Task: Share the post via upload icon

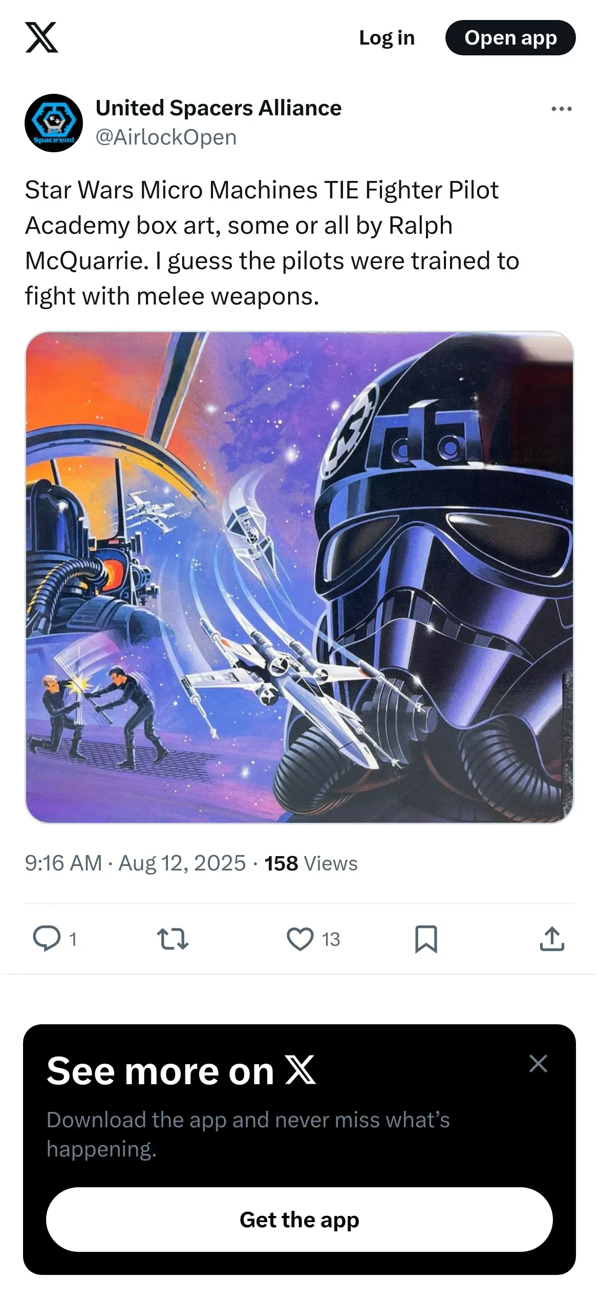Action: 552,939
